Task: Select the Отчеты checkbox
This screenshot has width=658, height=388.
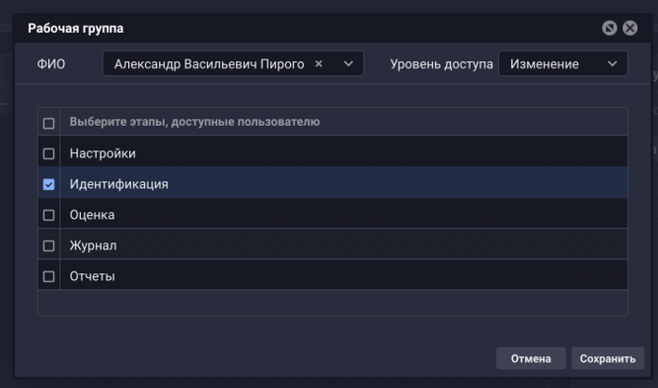Action: 49,277
